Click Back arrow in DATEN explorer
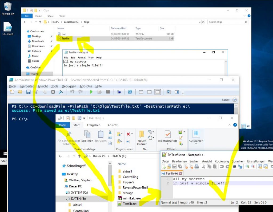This screenshot has width=273, height=212. tap(61, 156)
